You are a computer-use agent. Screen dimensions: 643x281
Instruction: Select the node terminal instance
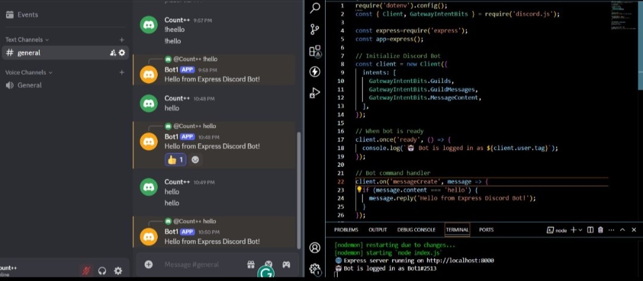557,231
